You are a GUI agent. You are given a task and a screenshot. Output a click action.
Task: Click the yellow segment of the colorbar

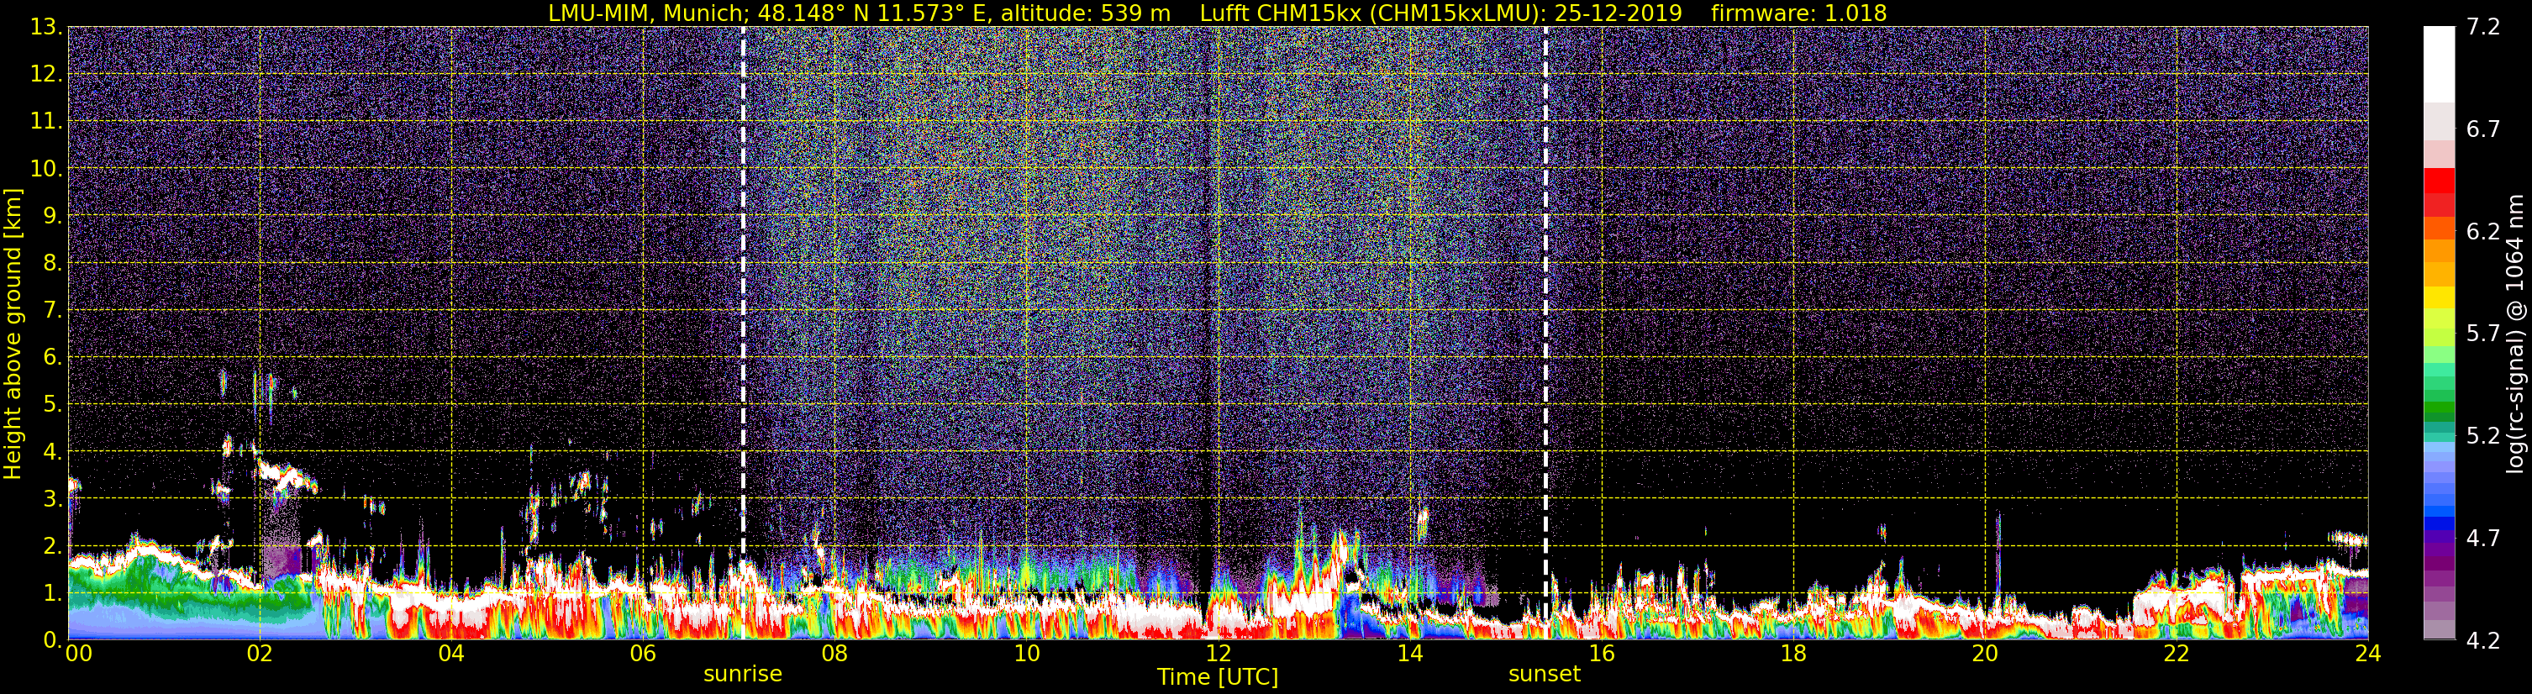(2439, 298)
